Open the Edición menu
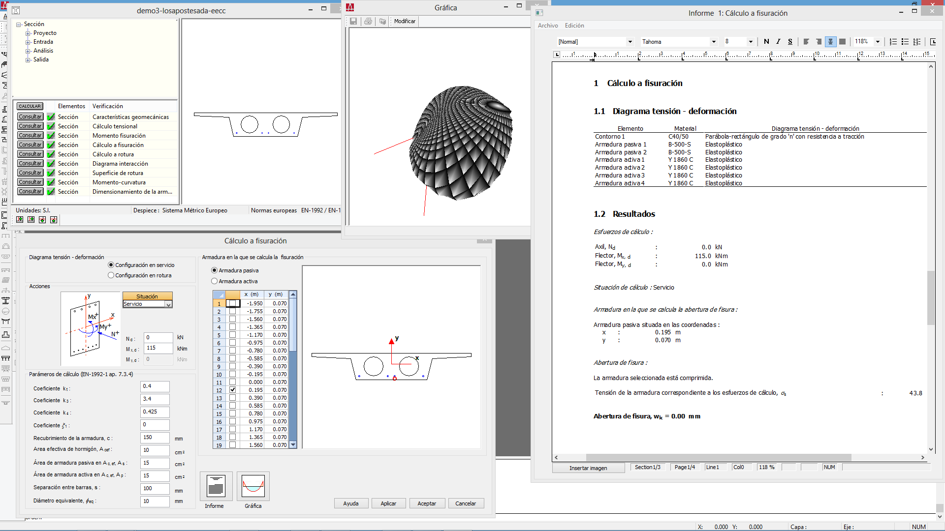 (x=574, y=26)
